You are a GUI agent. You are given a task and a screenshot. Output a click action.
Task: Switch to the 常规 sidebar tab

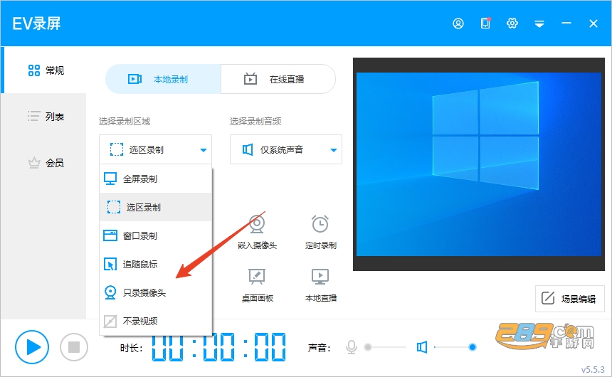[43, 70]
